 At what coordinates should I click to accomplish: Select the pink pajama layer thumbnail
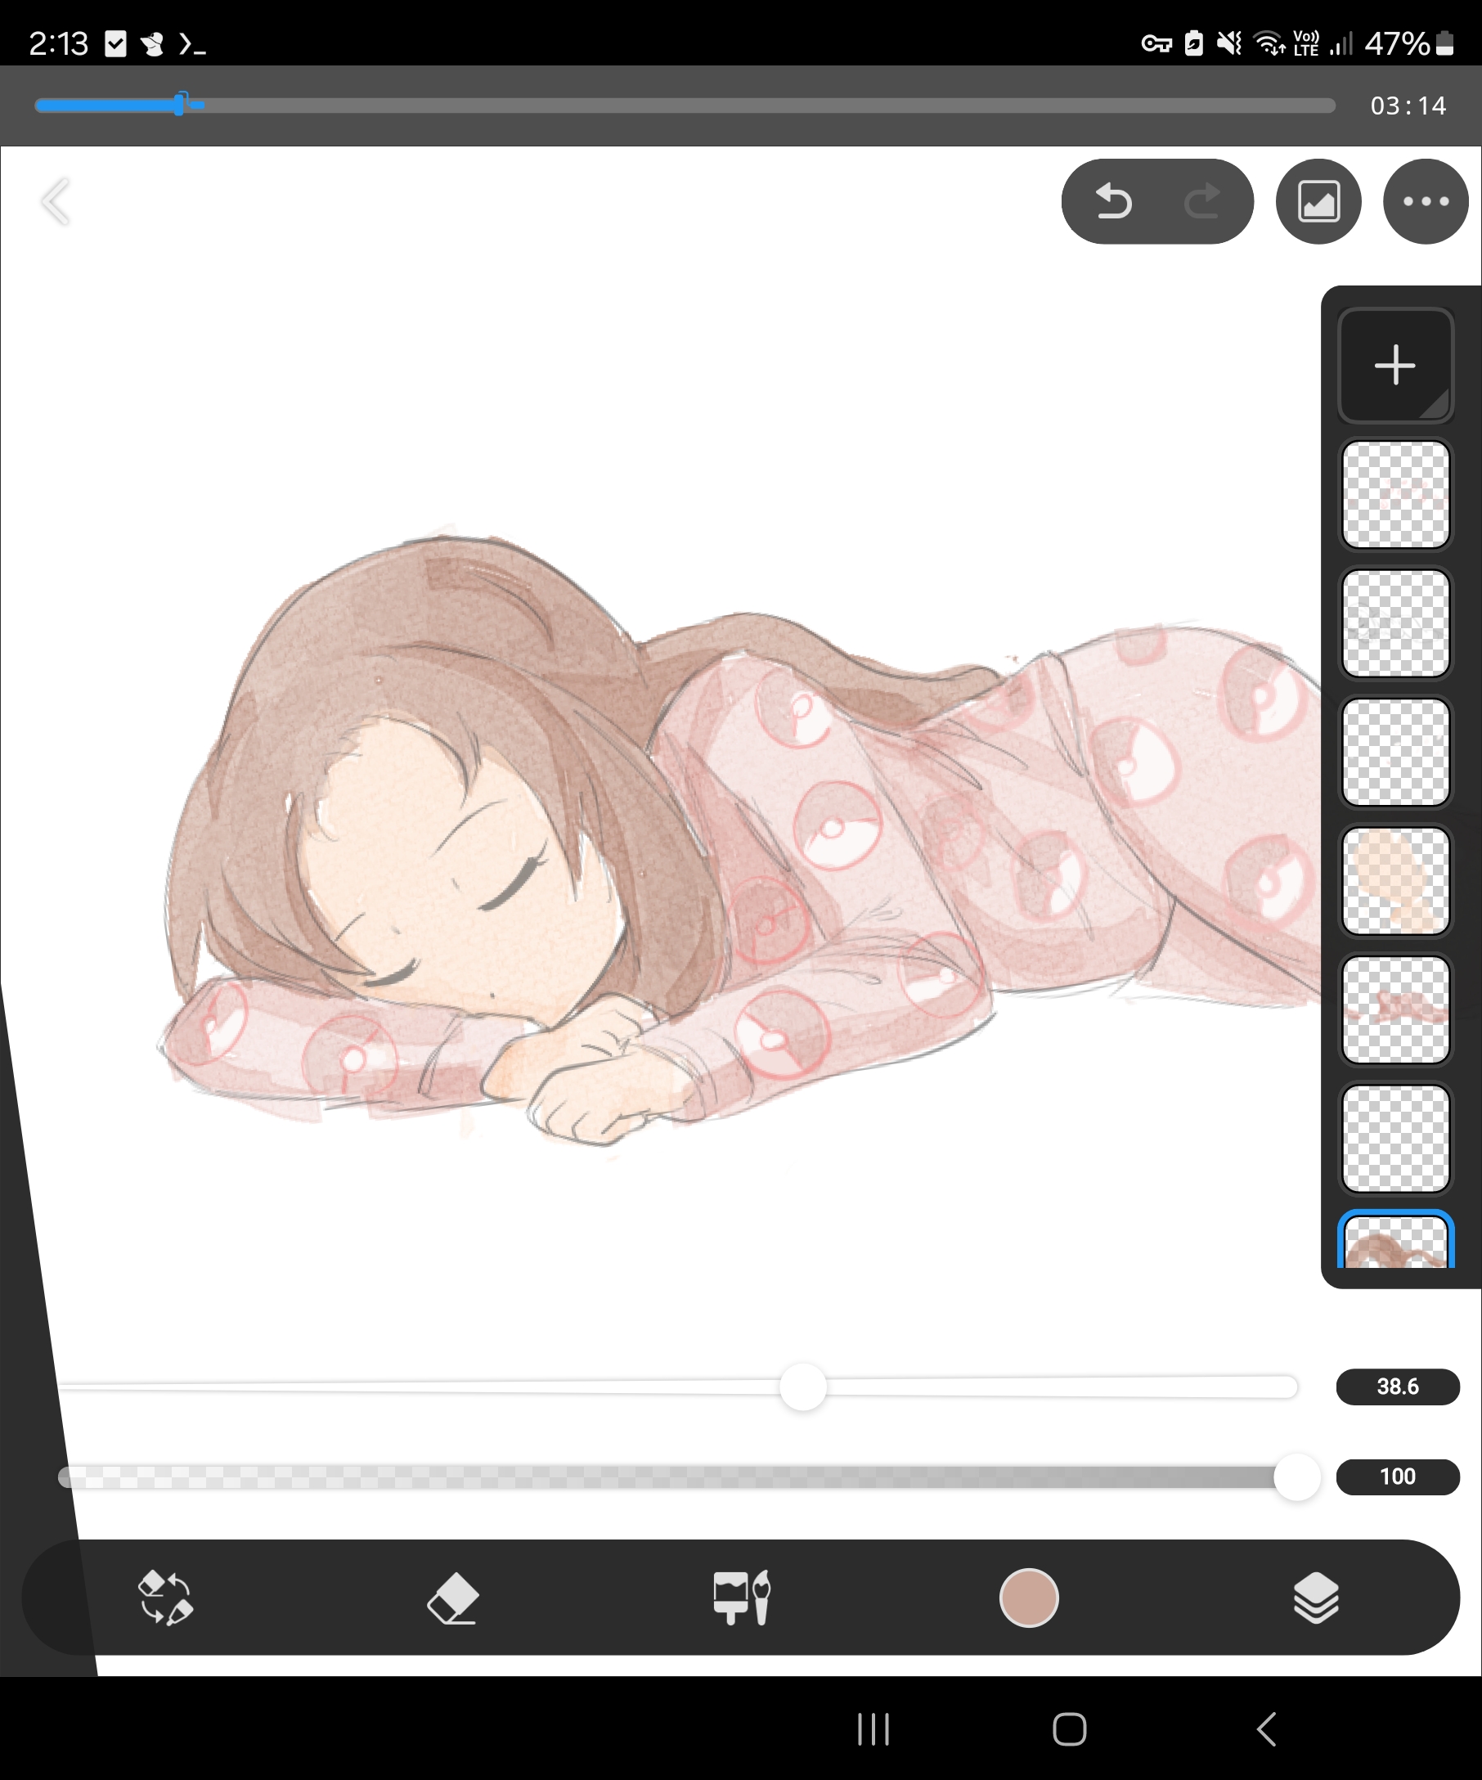point(1395,1009)
